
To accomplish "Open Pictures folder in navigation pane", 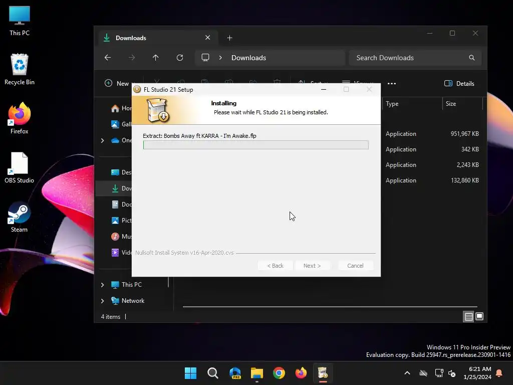I will tap(121, 221).
